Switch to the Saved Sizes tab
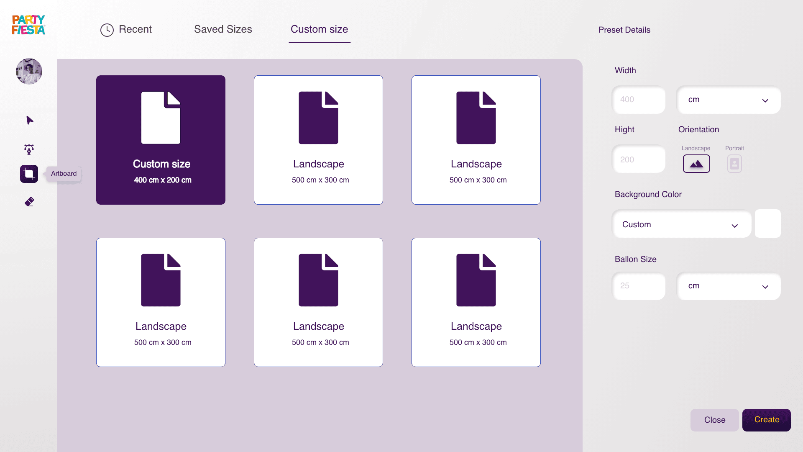803x452 pixels. coord(223,29)
